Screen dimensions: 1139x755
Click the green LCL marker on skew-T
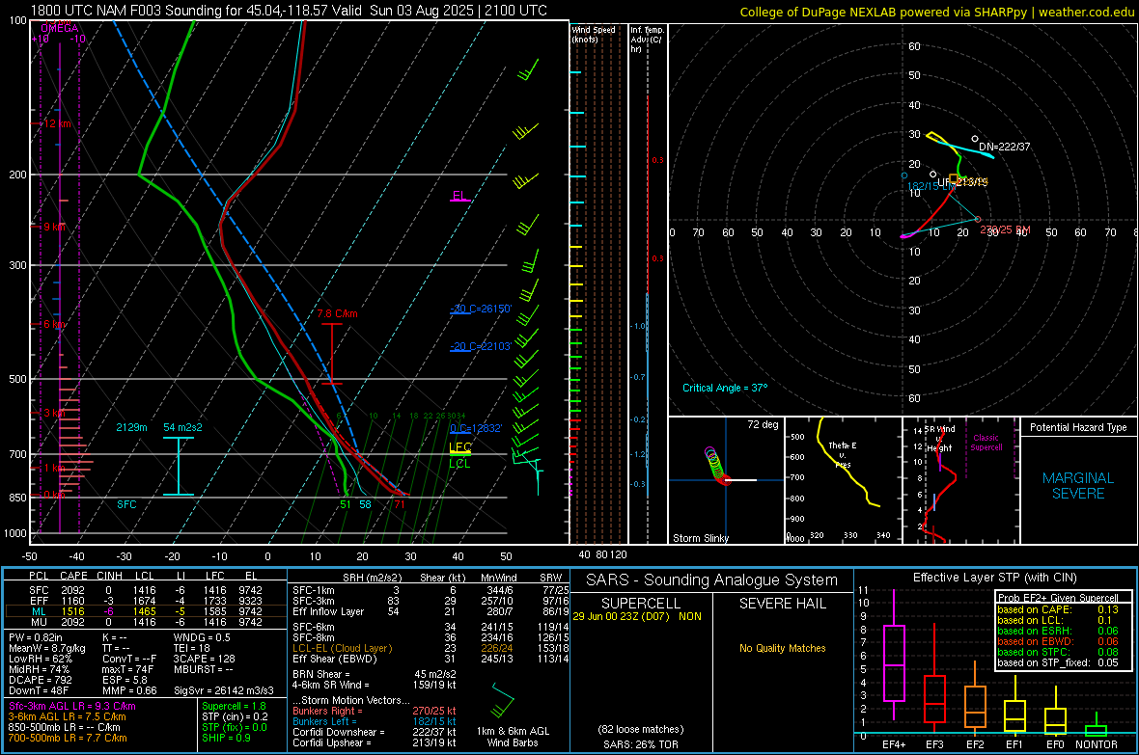[459, 463]
